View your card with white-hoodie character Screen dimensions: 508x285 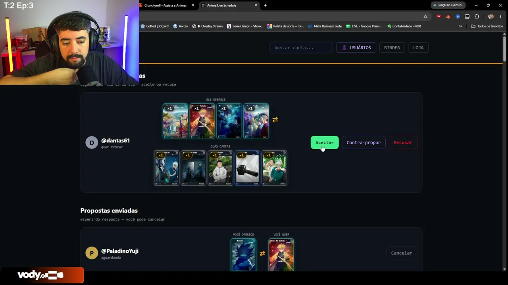point(221,168)
